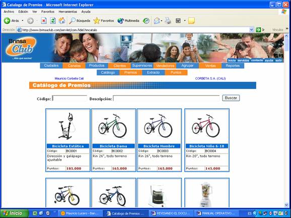291x218 pixels.
Task: Click the servicios link in the banner
Action: tap(243, 60)
